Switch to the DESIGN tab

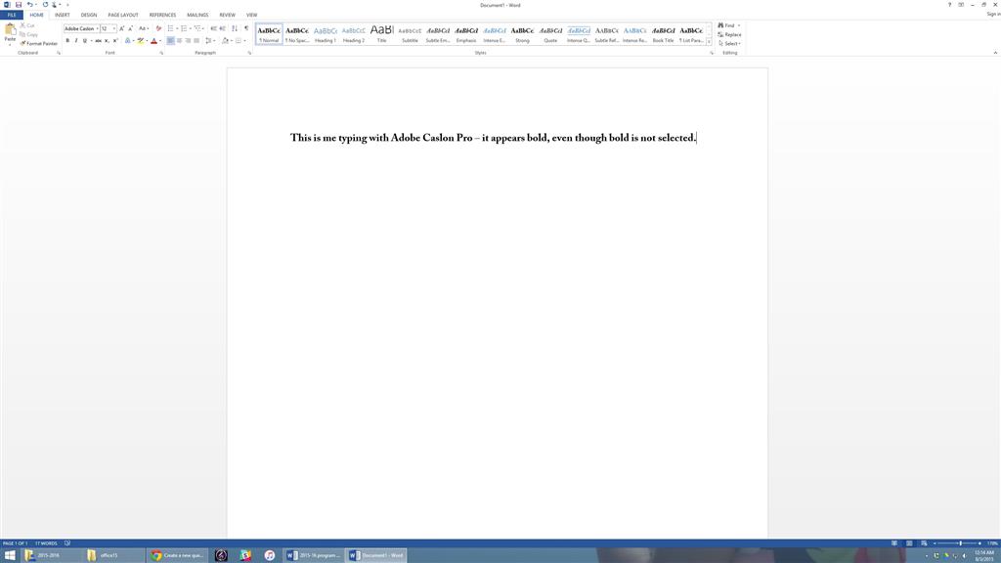(x=89, y=15)
